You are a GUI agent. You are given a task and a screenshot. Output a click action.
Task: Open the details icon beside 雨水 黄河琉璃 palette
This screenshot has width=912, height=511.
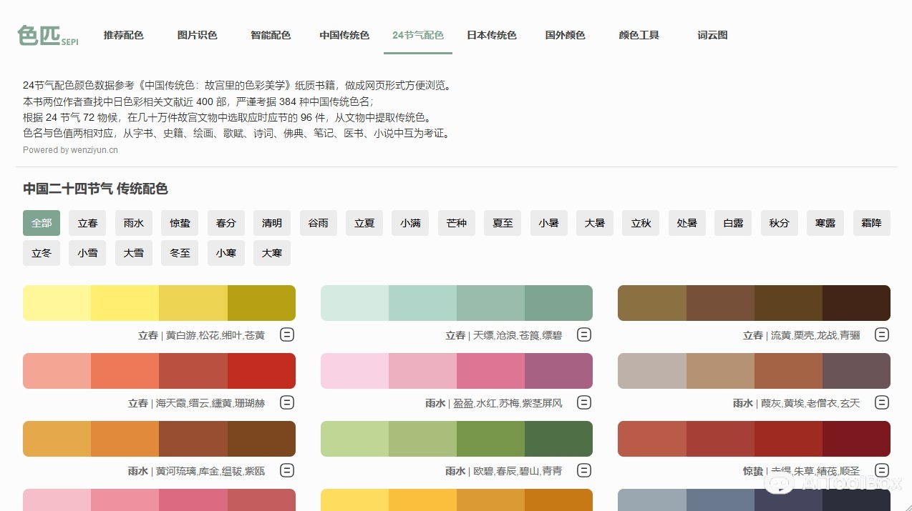(x=286, y=470)
